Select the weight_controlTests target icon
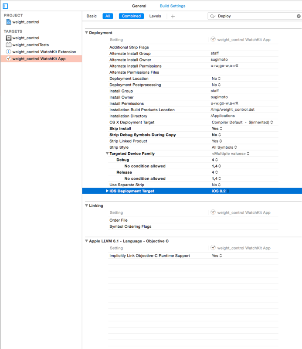Viewport: 302px width, 349px height. (8, 45)
